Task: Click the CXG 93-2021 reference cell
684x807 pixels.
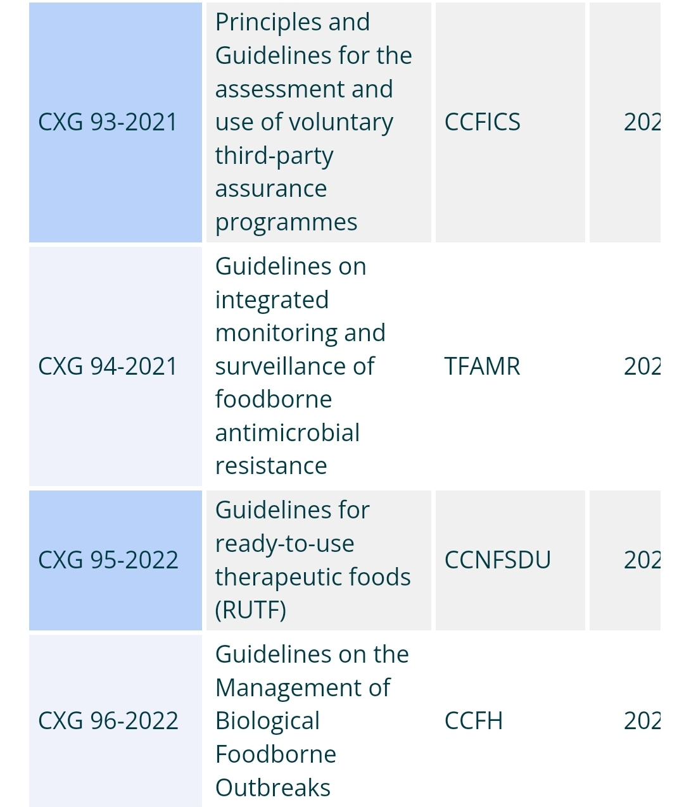Action: click(108, 122)
